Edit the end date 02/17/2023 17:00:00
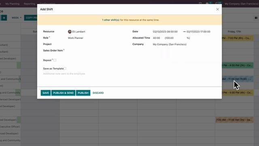 point(198,32)
